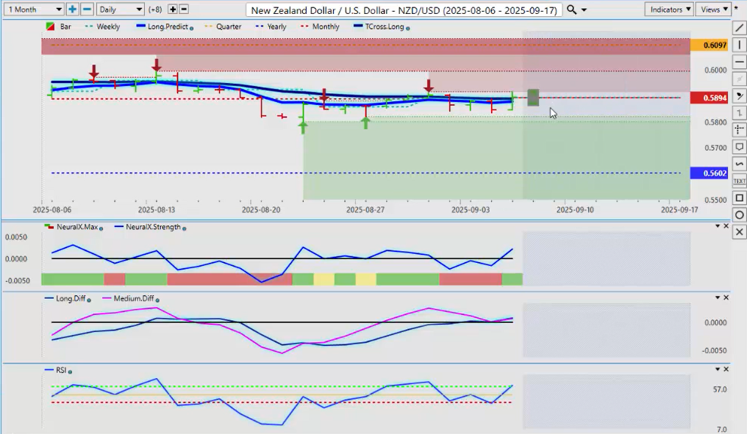Open the Views menu
This screenshot has width=747, height=434.
[713, 10]
